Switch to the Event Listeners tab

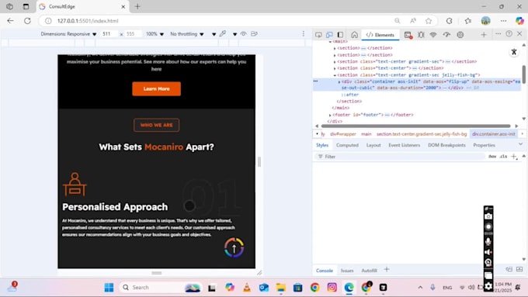click(x=404, y=145)
